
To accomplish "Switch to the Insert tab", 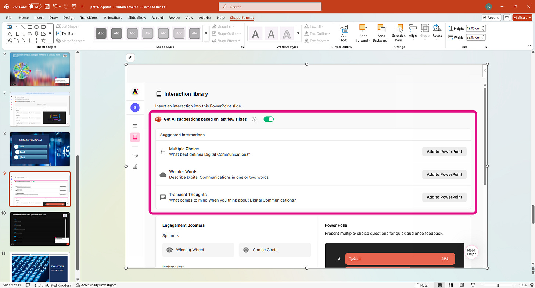I will [39, 18].
